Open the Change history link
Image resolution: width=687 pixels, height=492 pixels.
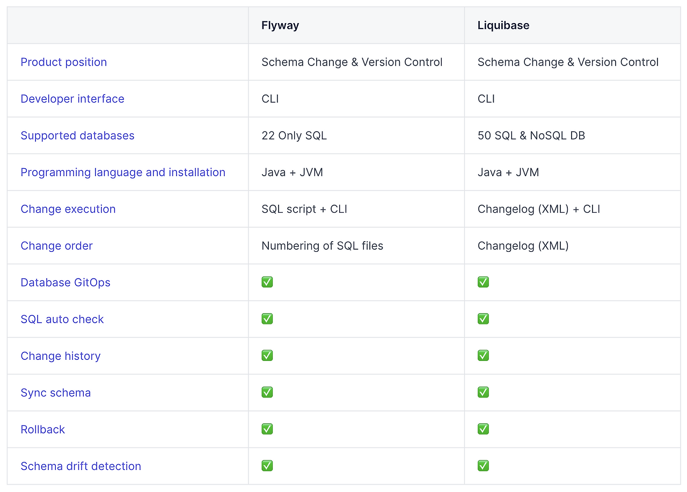pyautogui.click(x=60, y=356)
